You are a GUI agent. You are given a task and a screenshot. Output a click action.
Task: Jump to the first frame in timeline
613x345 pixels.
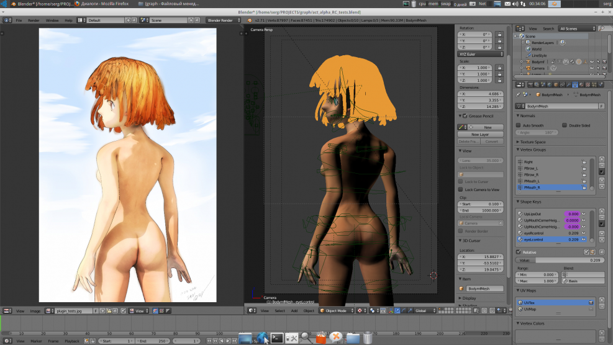tap(209, 341)
